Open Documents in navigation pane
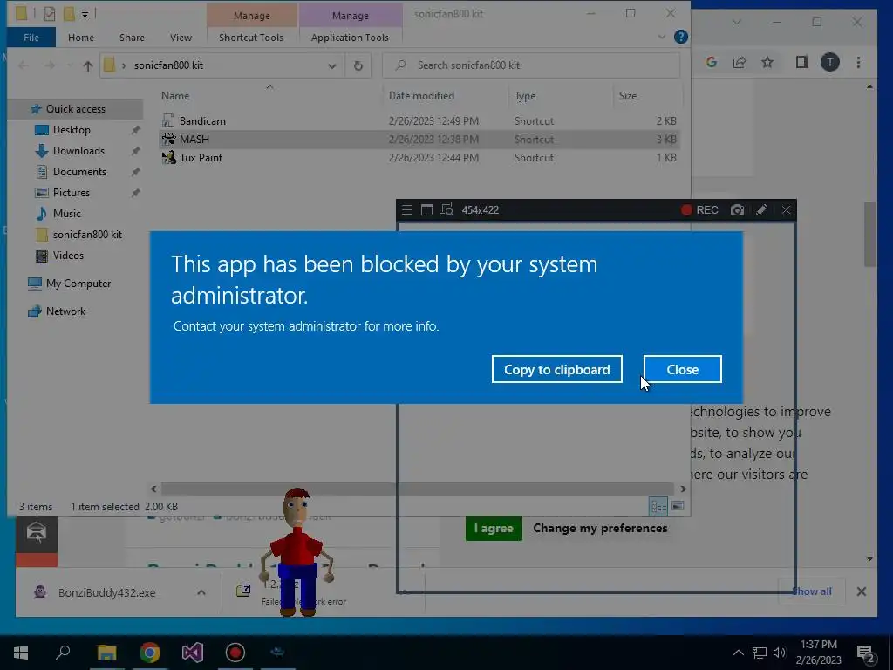Viewport: 893px width, 670px height. click(x=79, y=172)
